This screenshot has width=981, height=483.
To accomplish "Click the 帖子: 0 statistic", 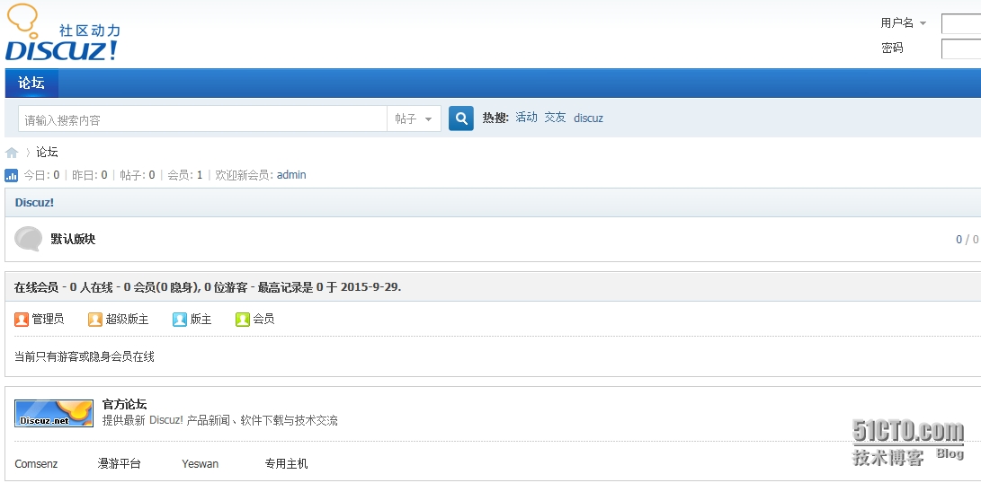I will [137, 175].
